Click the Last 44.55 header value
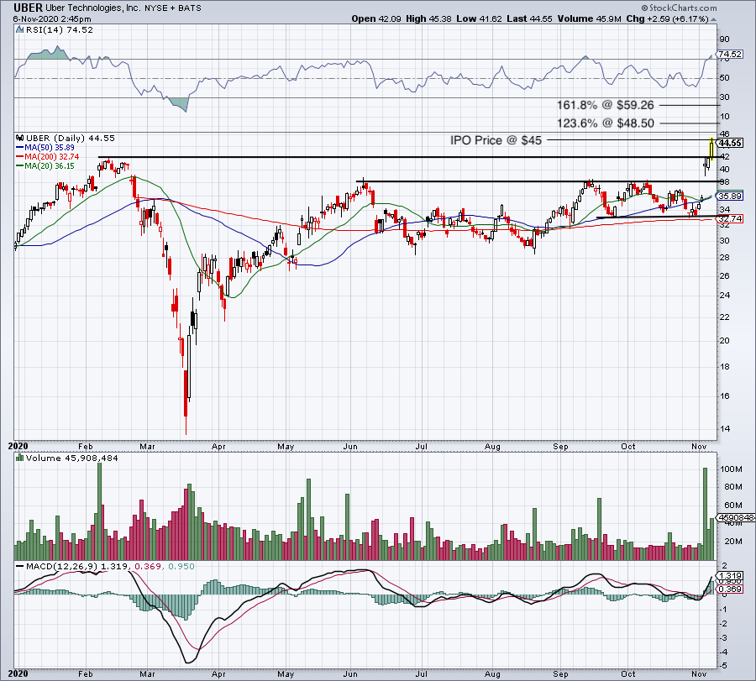 click(530, 18)
